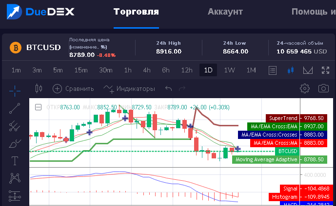The image size is (336, 206).
Task: Click the SuperTrend price label
Action: 296,118
